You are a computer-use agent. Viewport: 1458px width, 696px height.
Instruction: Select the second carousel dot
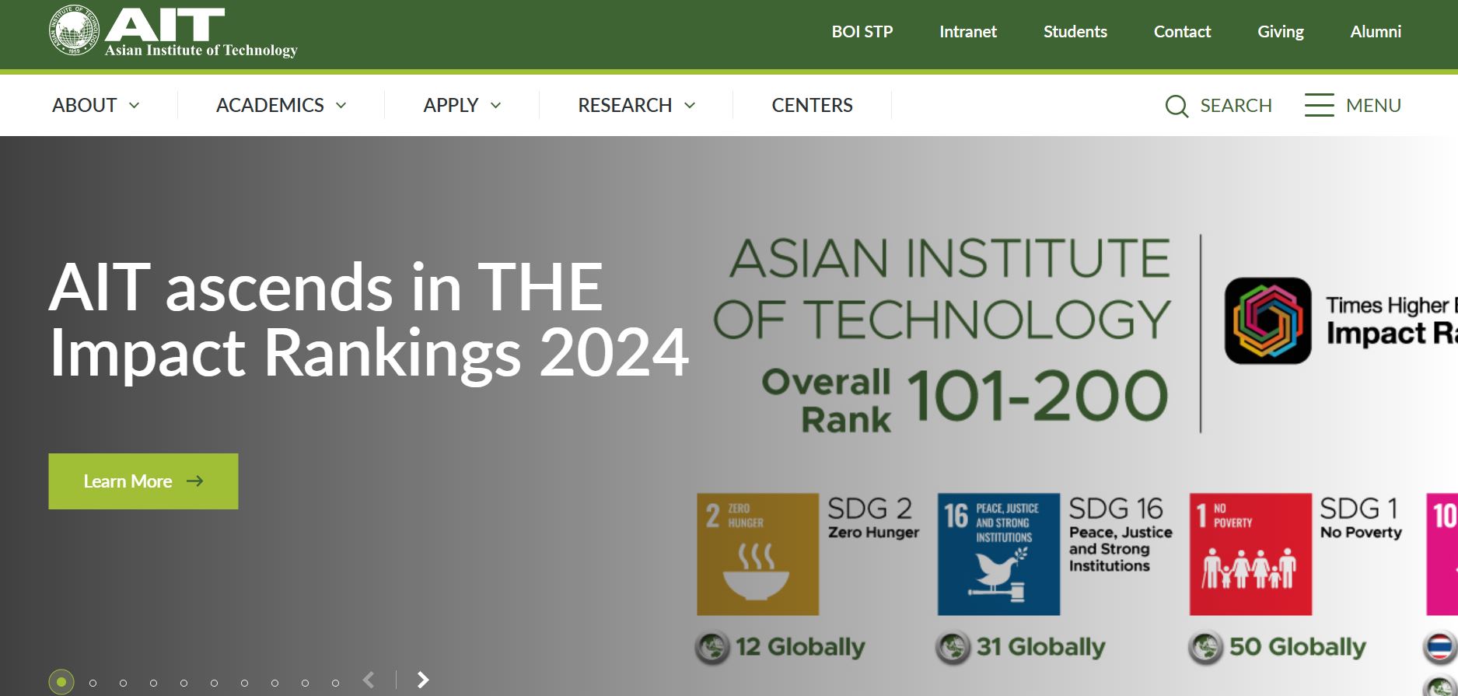[x=93, y=683]
